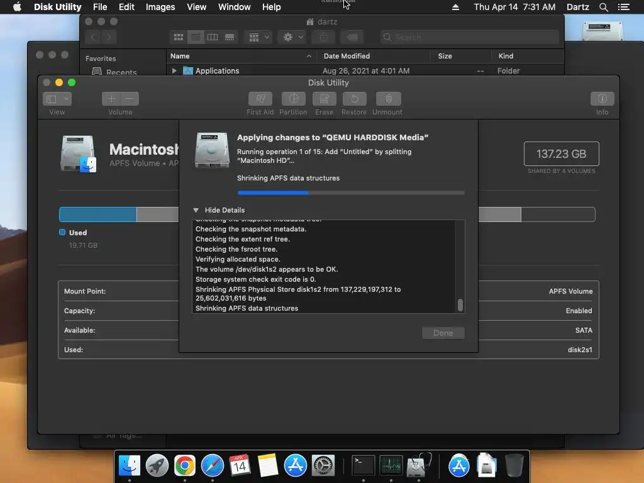Click the 137.23 GB capacity box
The image size is (644, 483).
click(x=561, y=153)
